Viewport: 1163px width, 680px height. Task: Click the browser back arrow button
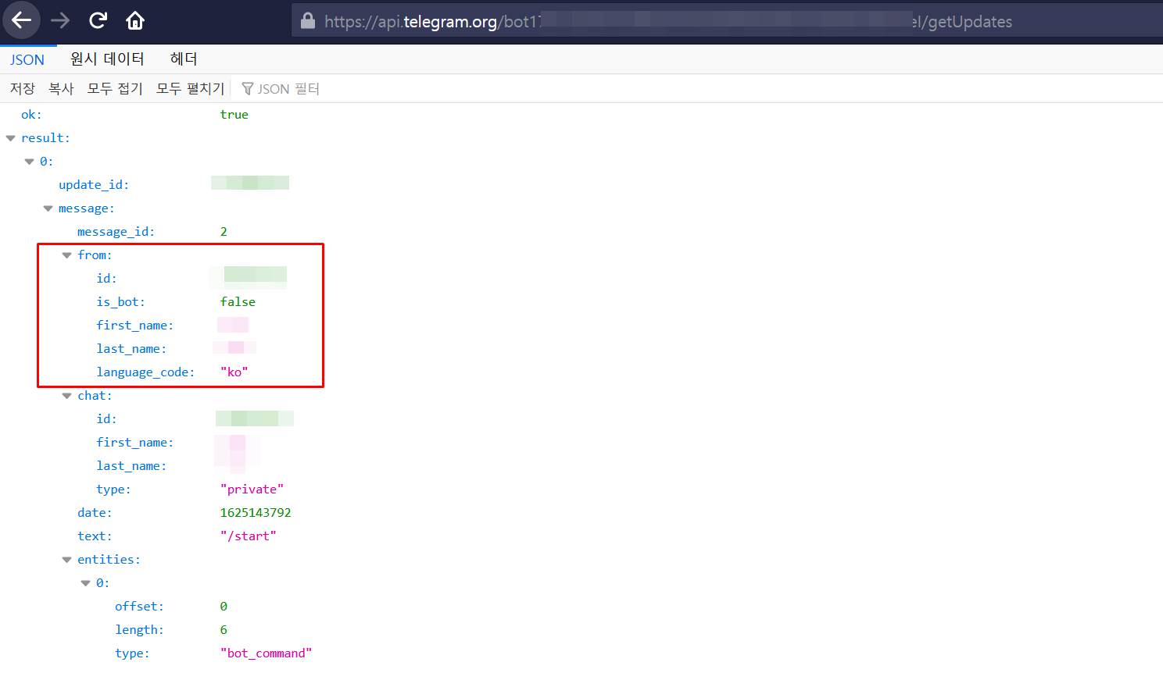click(x=22, y=20)
